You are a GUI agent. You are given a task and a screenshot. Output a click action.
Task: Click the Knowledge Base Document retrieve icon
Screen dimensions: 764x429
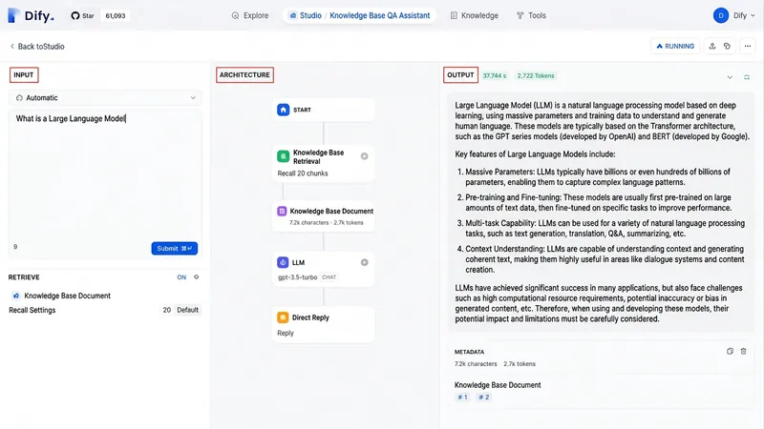coord(15,296)
